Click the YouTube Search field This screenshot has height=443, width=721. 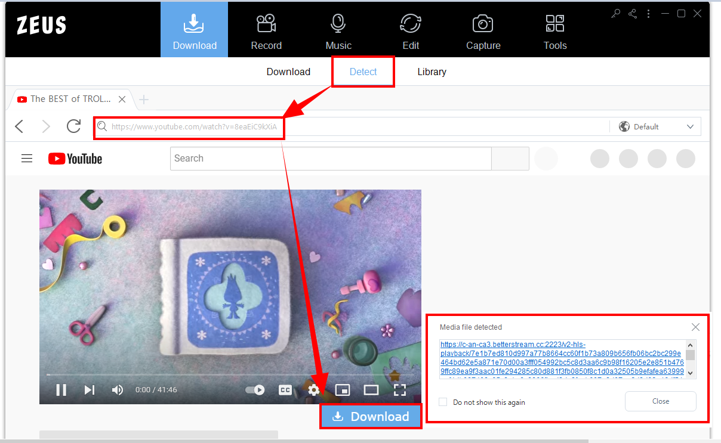[x=331, y=159]
